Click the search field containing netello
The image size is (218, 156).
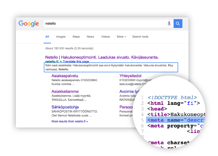coord(108,24)
